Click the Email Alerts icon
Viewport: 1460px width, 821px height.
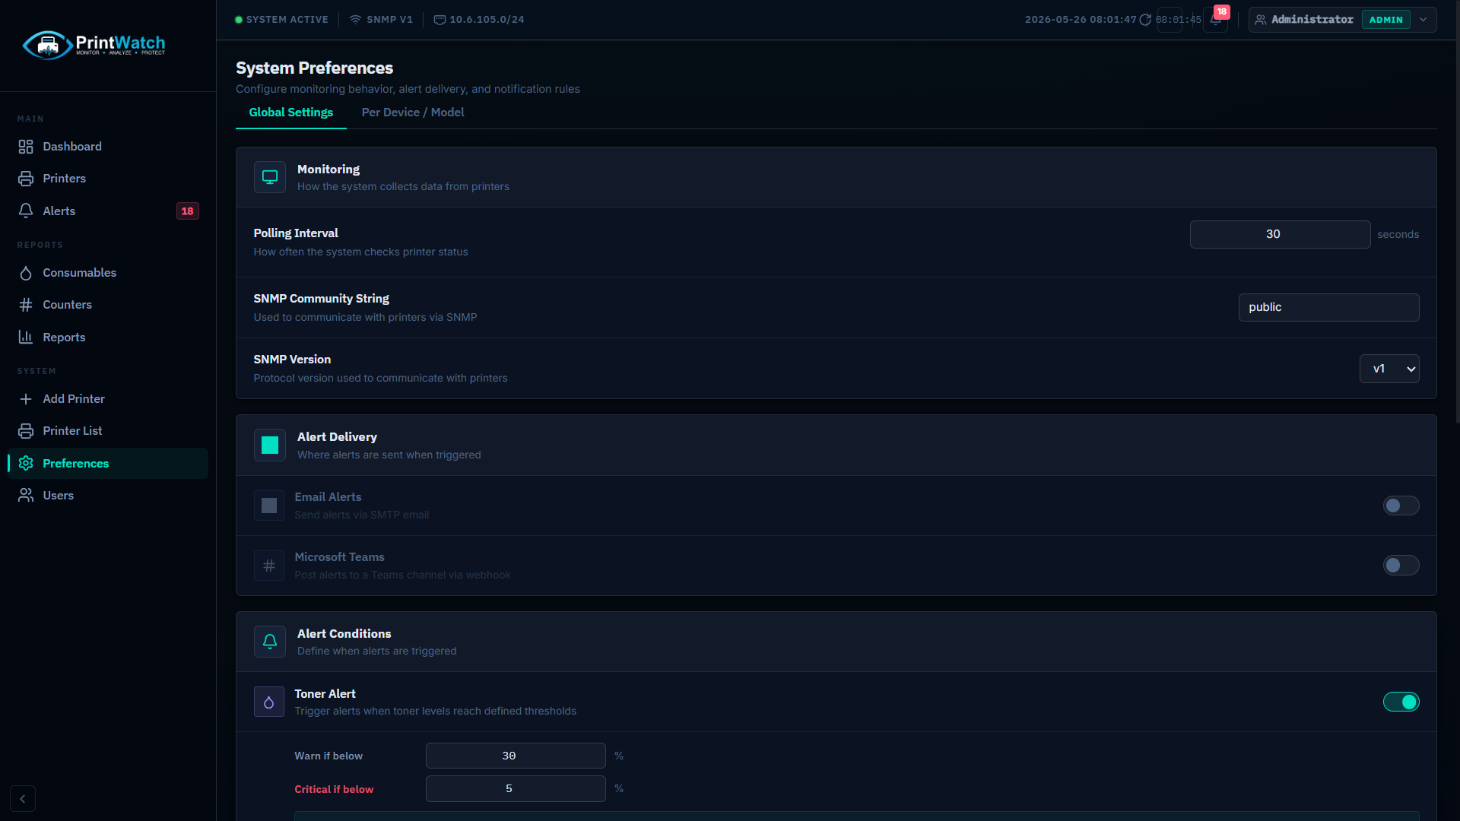point(269,506)
